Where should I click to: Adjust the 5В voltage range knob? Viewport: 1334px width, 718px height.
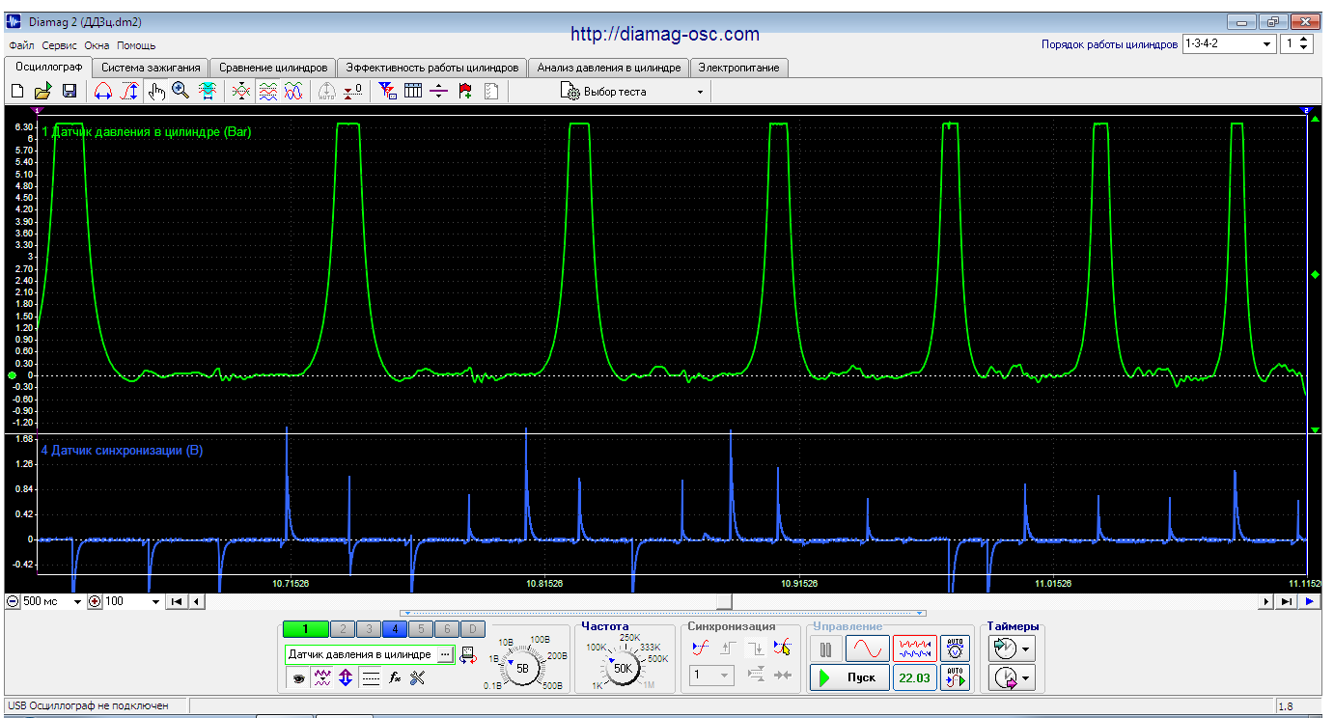[x=522, y=667]
